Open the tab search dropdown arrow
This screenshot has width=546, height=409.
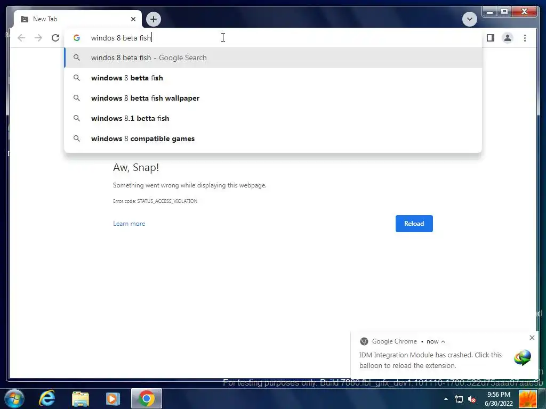pyautogui.click(x=469, y=19)
